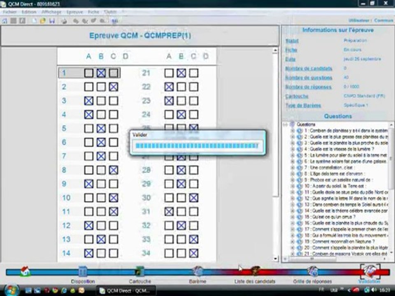Viewport: 395px width, 296px height.
Task: Open the Barème step
Action: (198, 272)
